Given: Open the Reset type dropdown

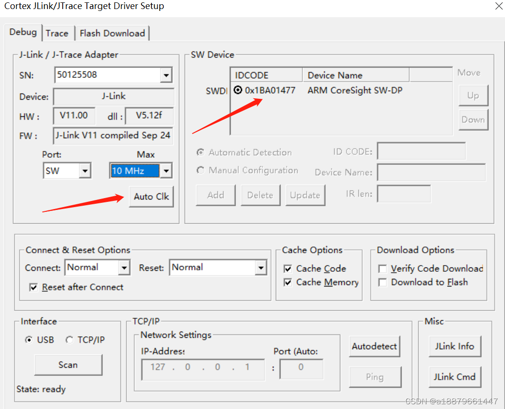Looking at the screenshot, I should click(x=261, y=268).
